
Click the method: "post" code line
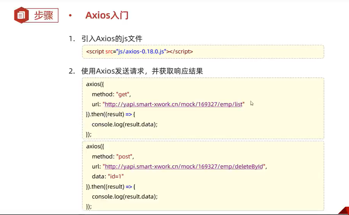pos(112,156)
